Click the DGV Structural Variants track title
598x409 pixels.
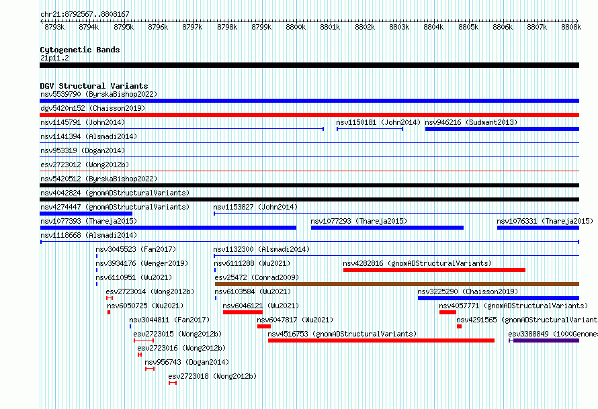tap(94, 86)
